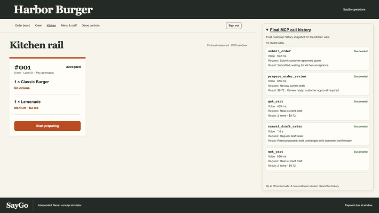Screen dimensions: 379x213
Task: Click Fictional restaurant · POS sandbox label
Action: [x=227, y=45]
